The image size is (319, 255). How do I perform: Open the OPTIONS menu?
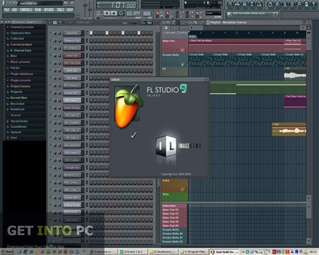[x=48, y=9]
